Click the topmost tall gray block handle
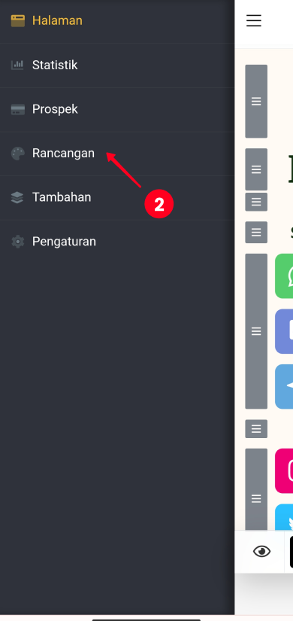 coord(256,102)
